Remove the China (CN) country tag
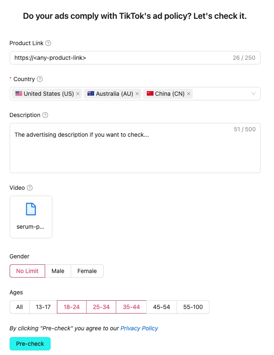Image resolution: width=274 pixels, height=355 pixels. pos(189,94)
